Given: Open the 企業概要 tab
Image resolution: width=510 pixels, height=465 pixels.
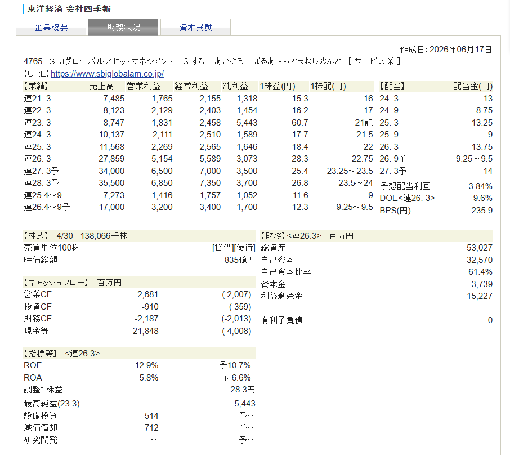Looking at the screenshot, I should [x=51, y=28].
